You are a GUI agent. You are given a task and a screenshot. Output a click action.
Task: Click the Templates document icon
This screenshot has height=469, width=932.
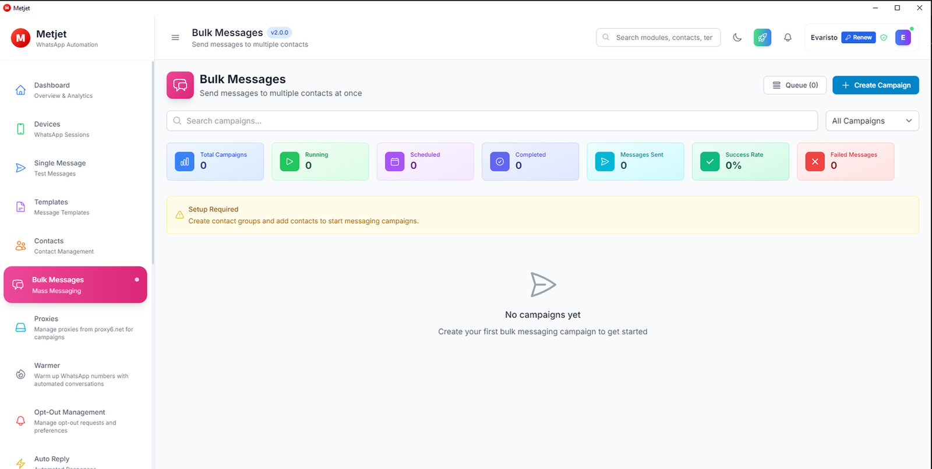(x=20, y=207)
